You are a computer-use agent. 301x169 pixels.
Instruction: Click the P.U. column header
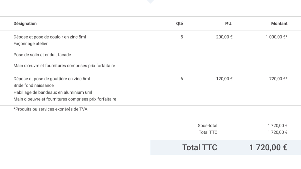(x=229, y=24)
